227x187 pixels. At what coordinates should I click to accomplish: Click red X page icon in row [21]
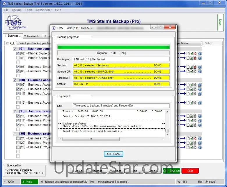(195, 138)
